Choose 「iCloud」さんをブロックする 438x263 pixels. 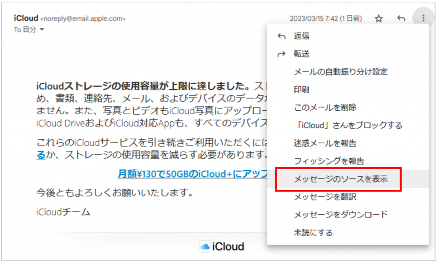[348, 125]
